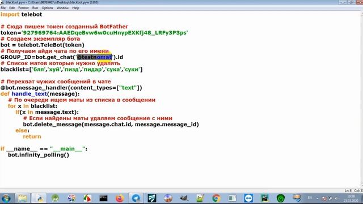Image resolution: width=363 pixels, height=204 pixels.
Task: Open PyCharm from the taskbar
Action: click(264, 198)
